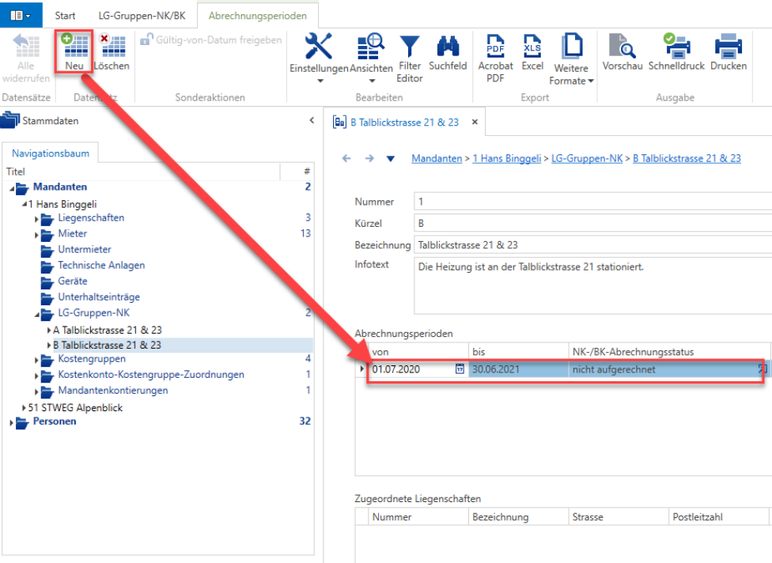
Task: Expand A Talblickstrasse 21 & 23 node
Action: point(49,330)
